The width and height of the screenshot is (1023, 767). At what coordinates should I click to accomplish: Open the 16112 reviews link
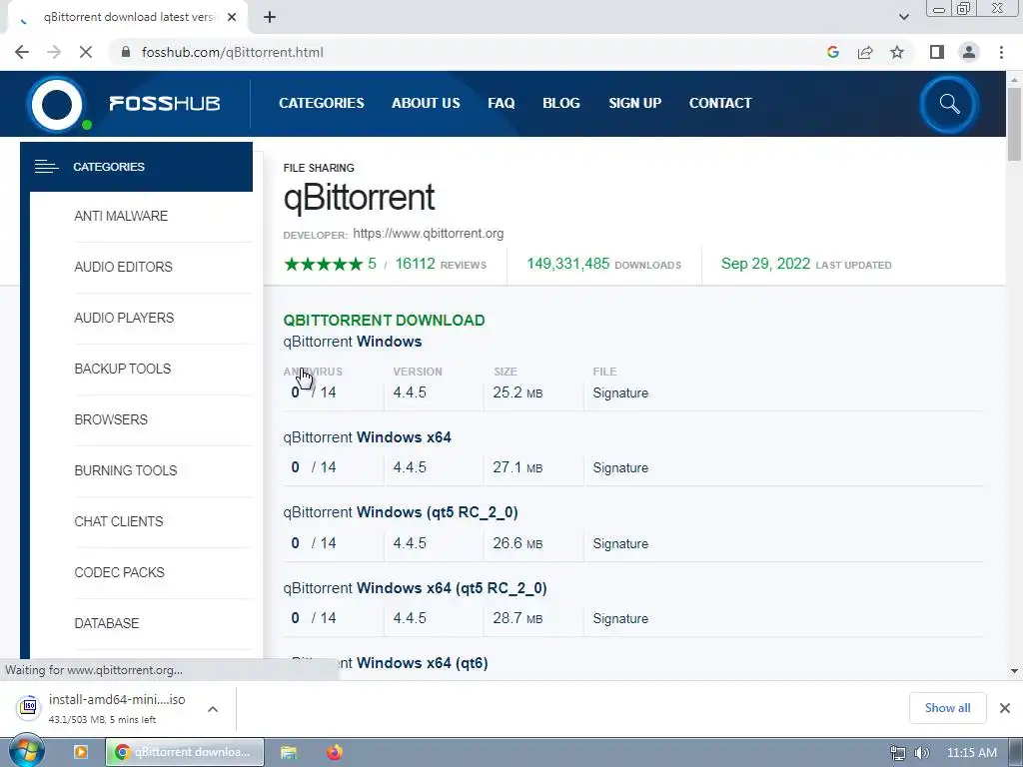(441, 264)
